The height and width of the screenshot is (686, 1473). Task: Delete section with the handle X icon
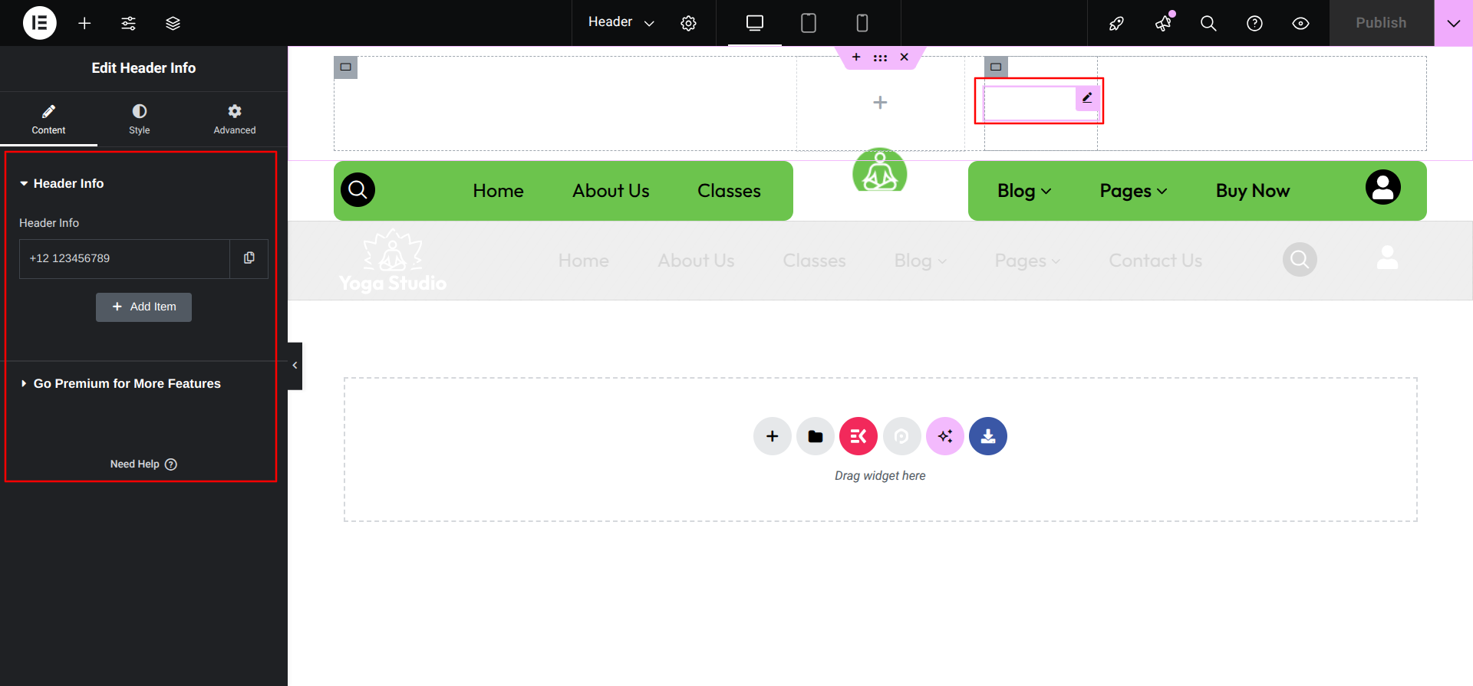(x=905, y=57)
